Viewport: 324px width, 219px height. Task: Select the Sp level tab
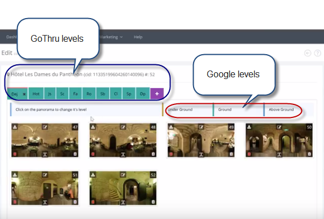129,94
